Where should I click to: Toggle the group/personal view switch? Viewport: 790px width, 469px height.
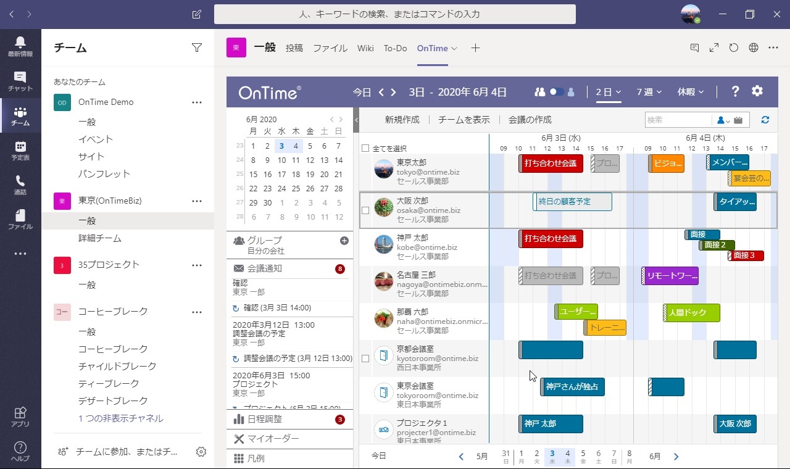tap(557, 92)
